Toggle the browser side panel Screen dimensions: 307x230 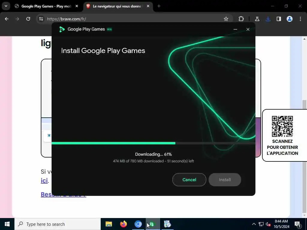279,19
